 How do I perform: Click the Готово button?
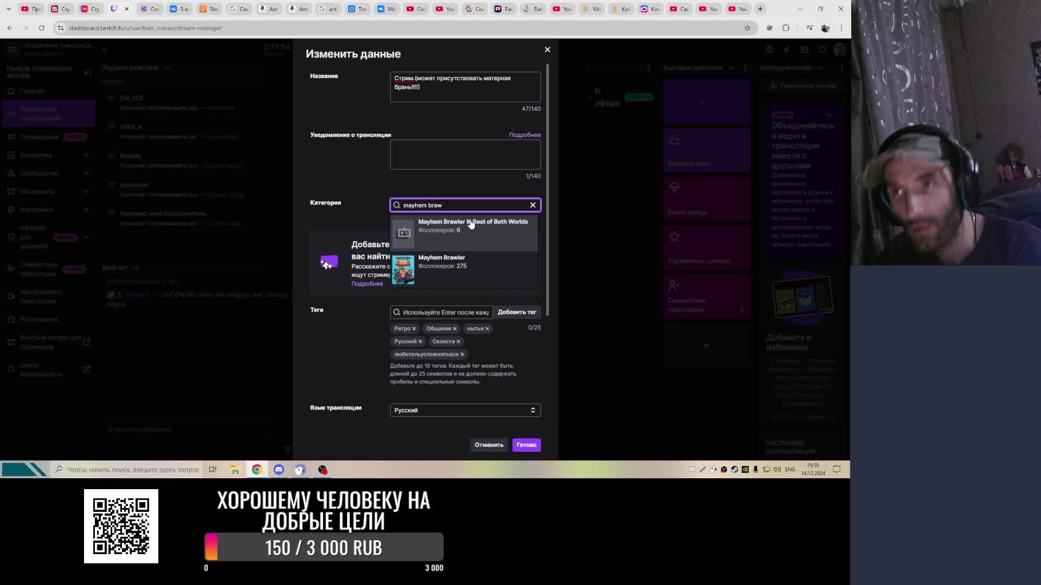point(526,445)
